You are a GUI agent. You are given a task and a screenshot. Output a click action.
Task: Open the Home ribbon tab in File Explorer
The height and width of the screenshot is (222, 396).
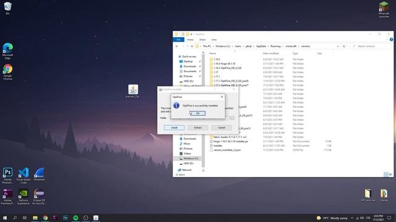point(190,39)
